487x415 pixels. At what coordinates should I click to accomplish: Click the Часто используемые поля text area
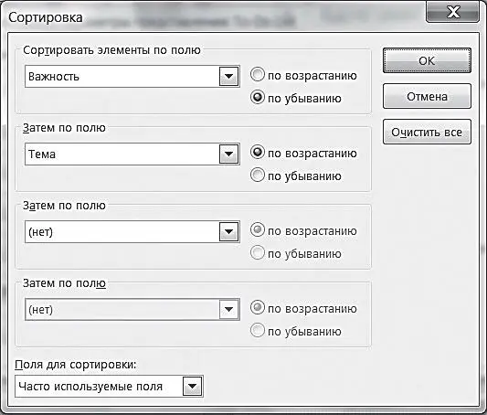click(99, 387)
